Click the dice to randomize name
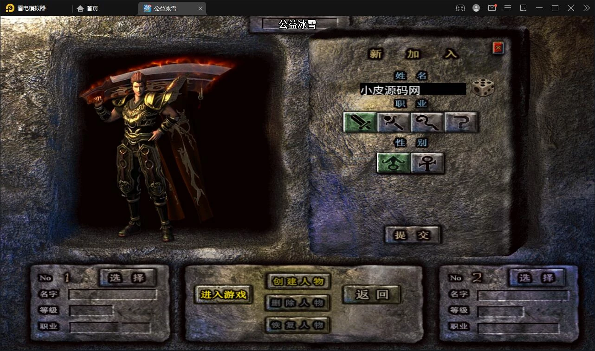 tap(483, 88)
